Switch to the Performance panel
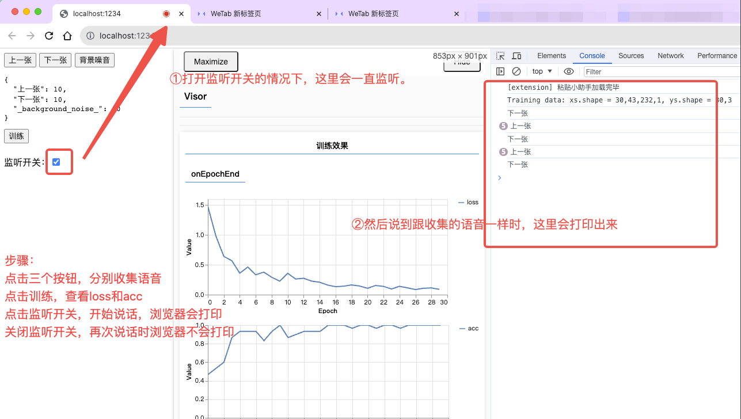741x419 pixels. 717,56
